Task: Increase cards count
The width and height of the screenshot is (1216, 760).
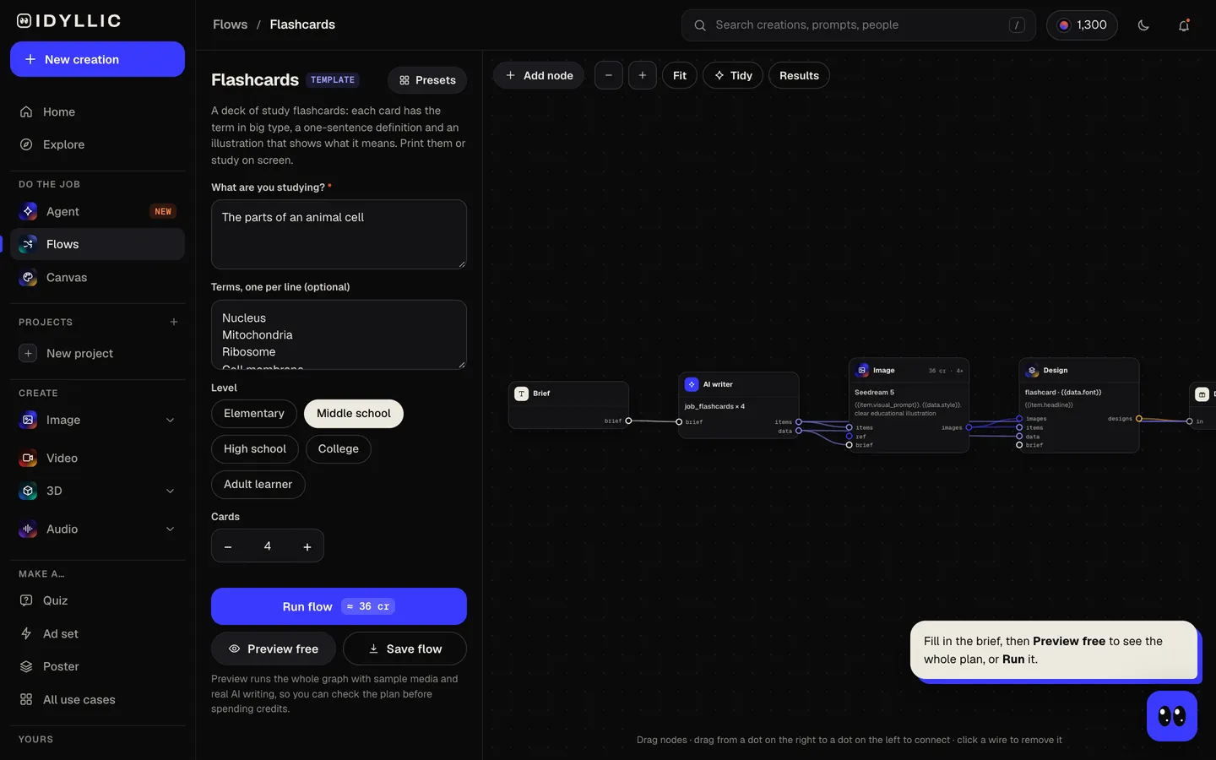Action: 307,546
